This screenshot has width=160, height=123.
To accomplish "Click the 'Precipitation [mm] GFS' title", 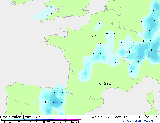I will tap(20, 117).
